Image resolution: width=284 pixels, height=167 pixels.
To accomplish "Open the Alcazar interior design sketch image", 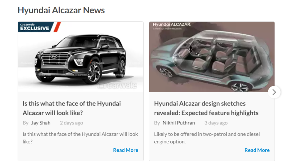I will point(212,57).
